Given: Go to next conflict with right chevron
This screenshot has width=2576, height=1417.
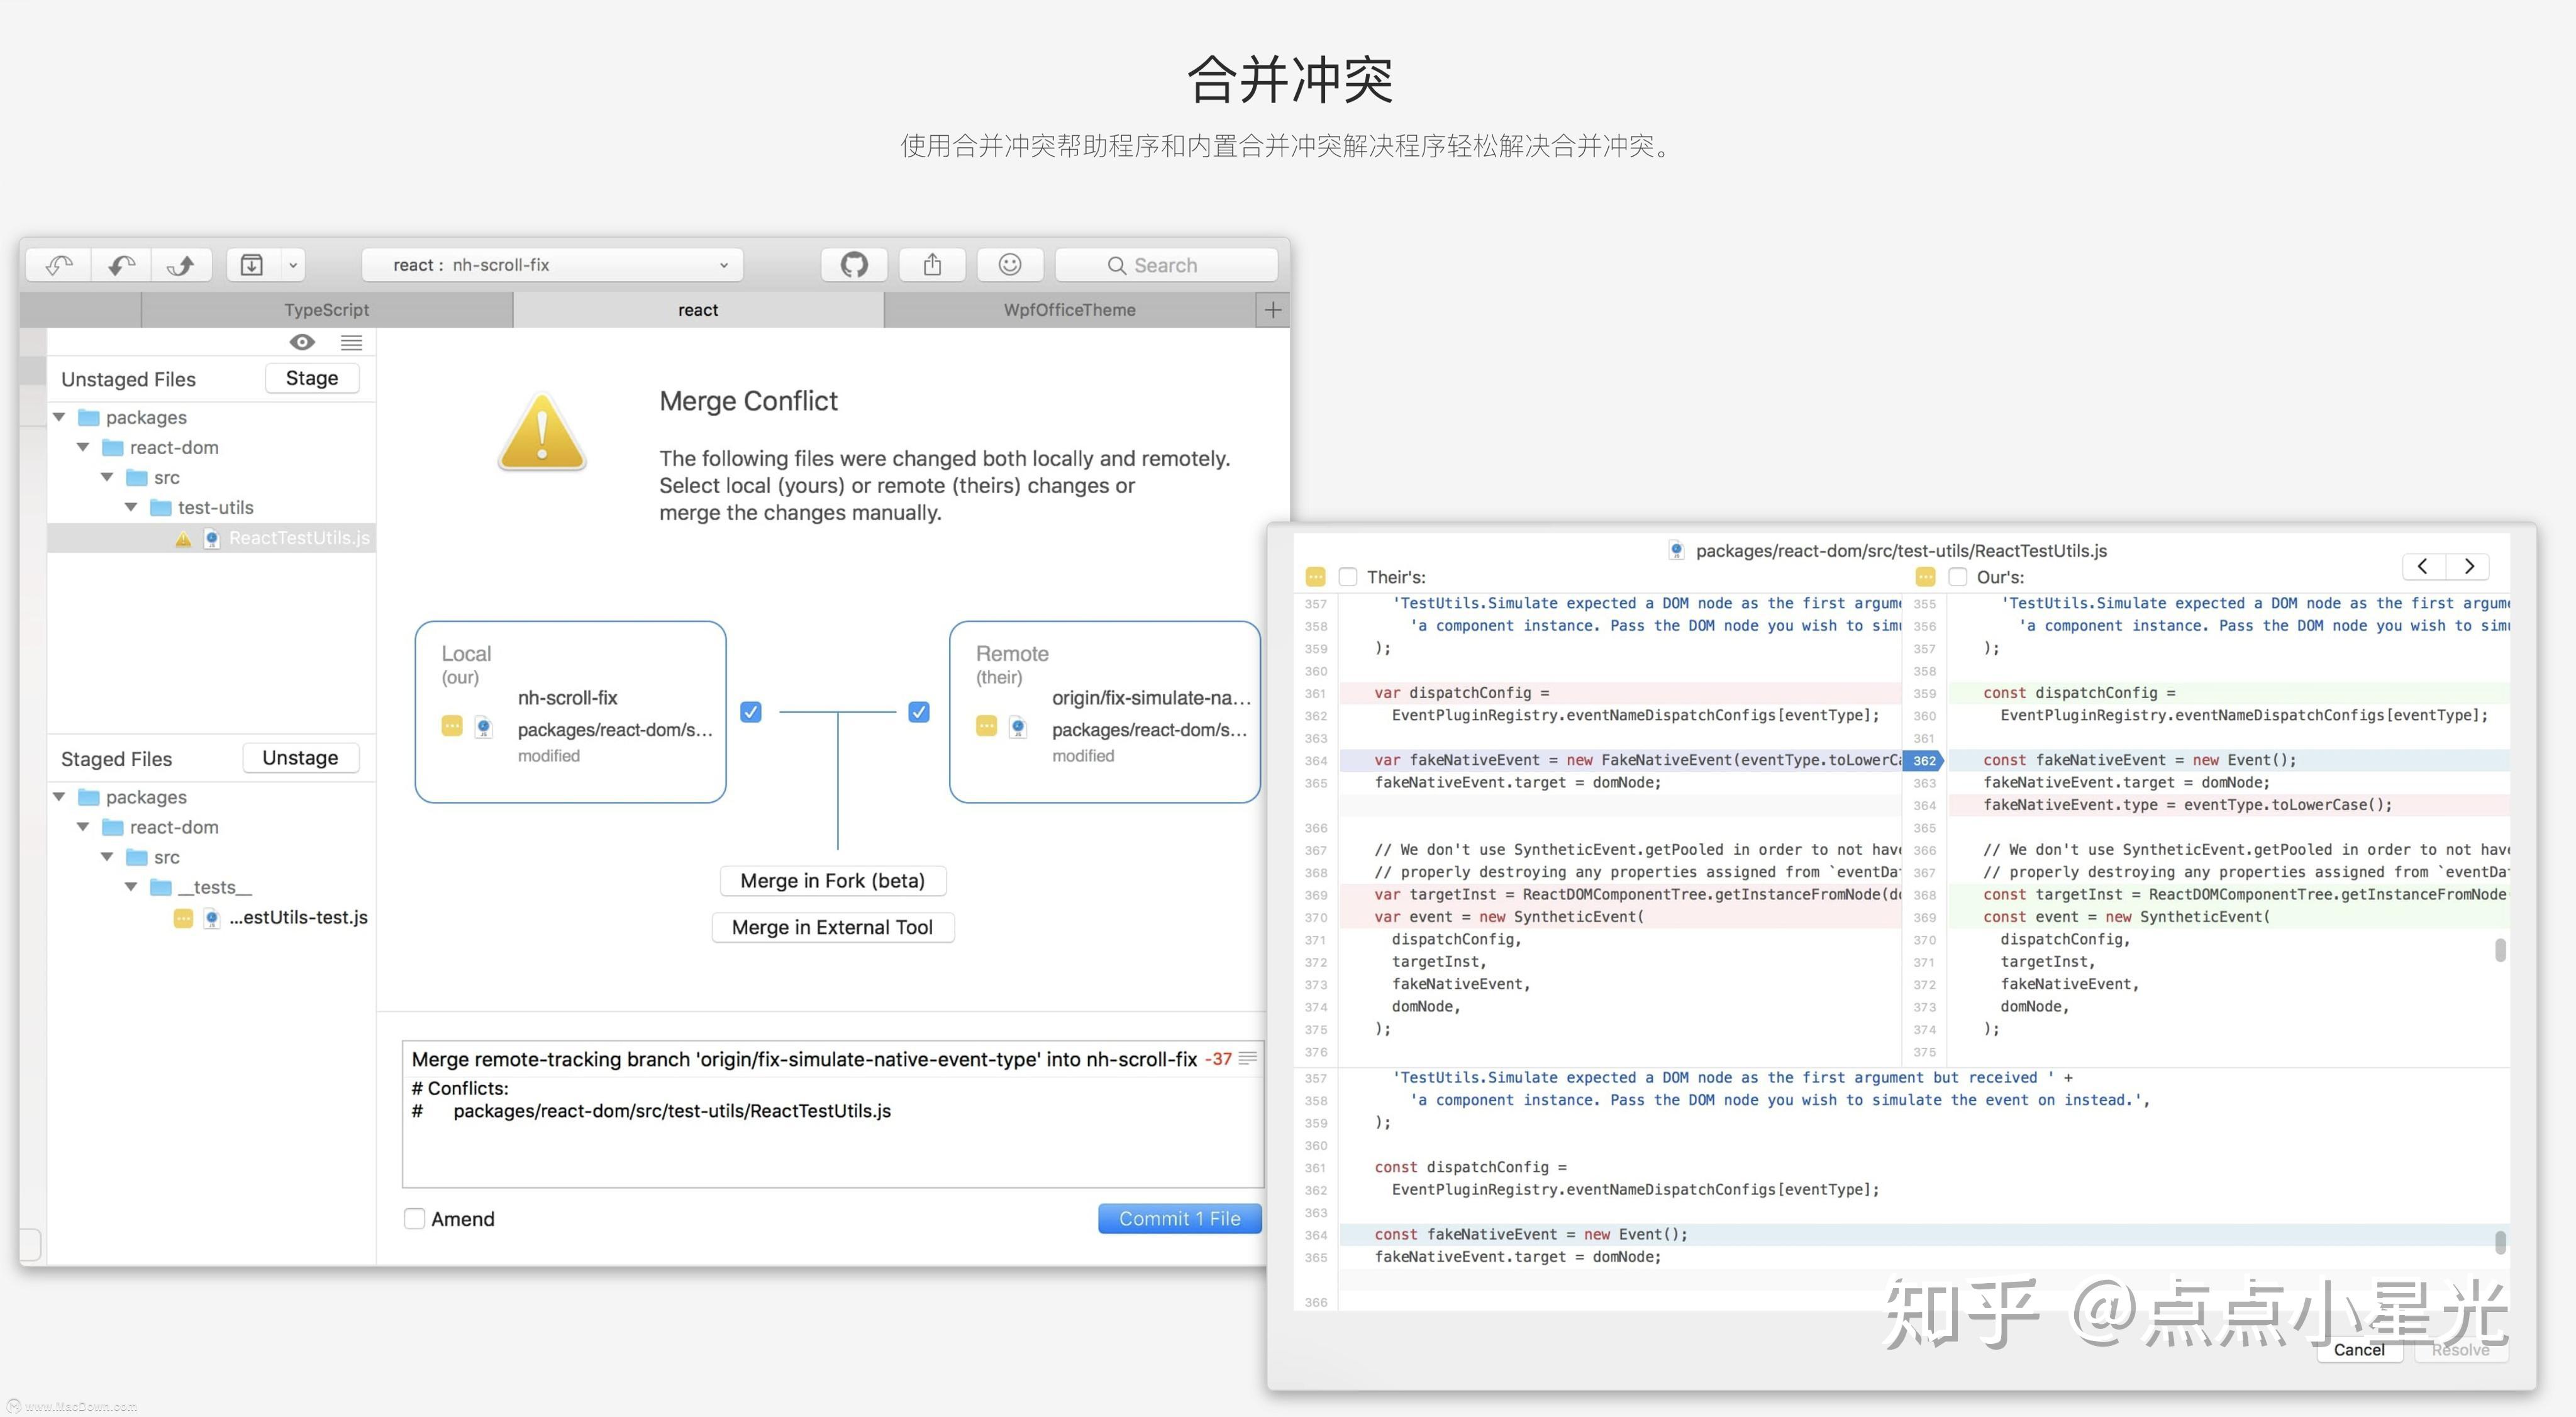Looking at the screenshot, I should [x=2469, y=566].
